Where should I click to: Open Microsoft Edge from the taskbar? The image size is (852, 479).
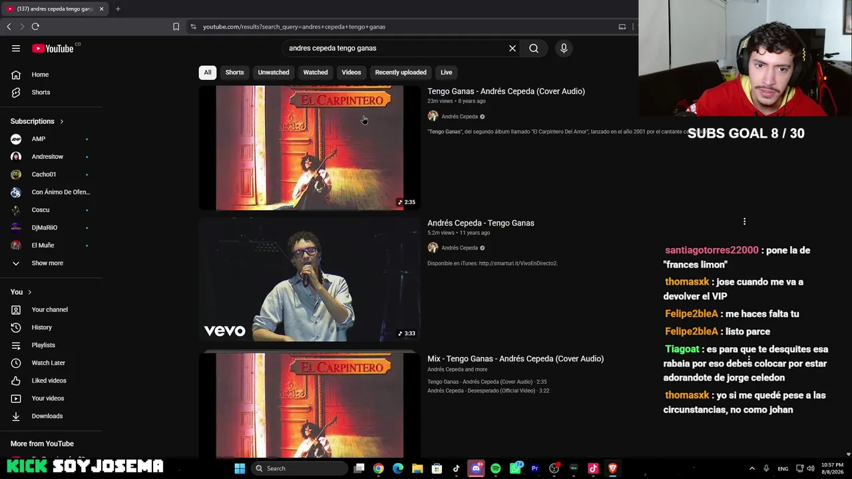click(x=398, y=468)
